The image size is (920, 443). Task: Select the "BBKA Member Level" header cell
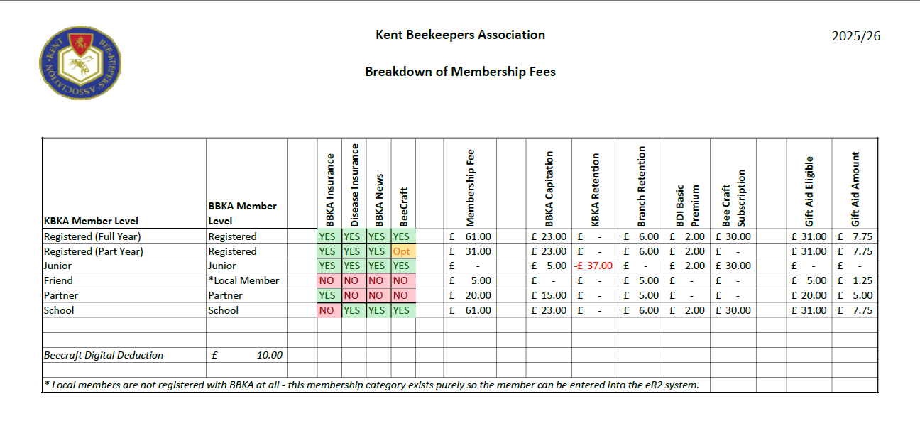(x=242, y=213)
